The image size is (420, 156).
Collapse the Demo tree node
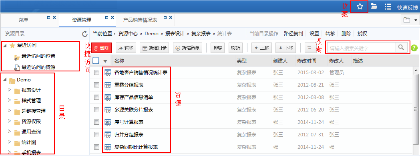pyautogui.click(x=4, y=80)
